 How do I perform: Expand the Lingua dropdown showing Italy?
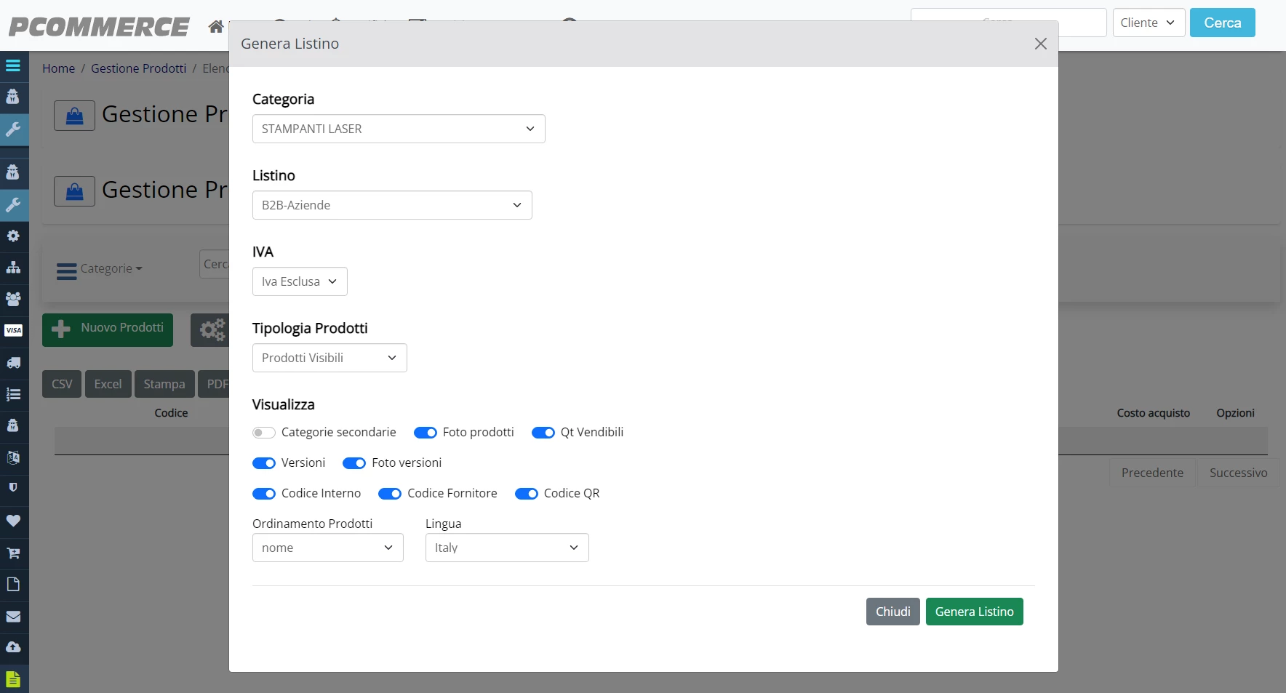click(507, 548)
